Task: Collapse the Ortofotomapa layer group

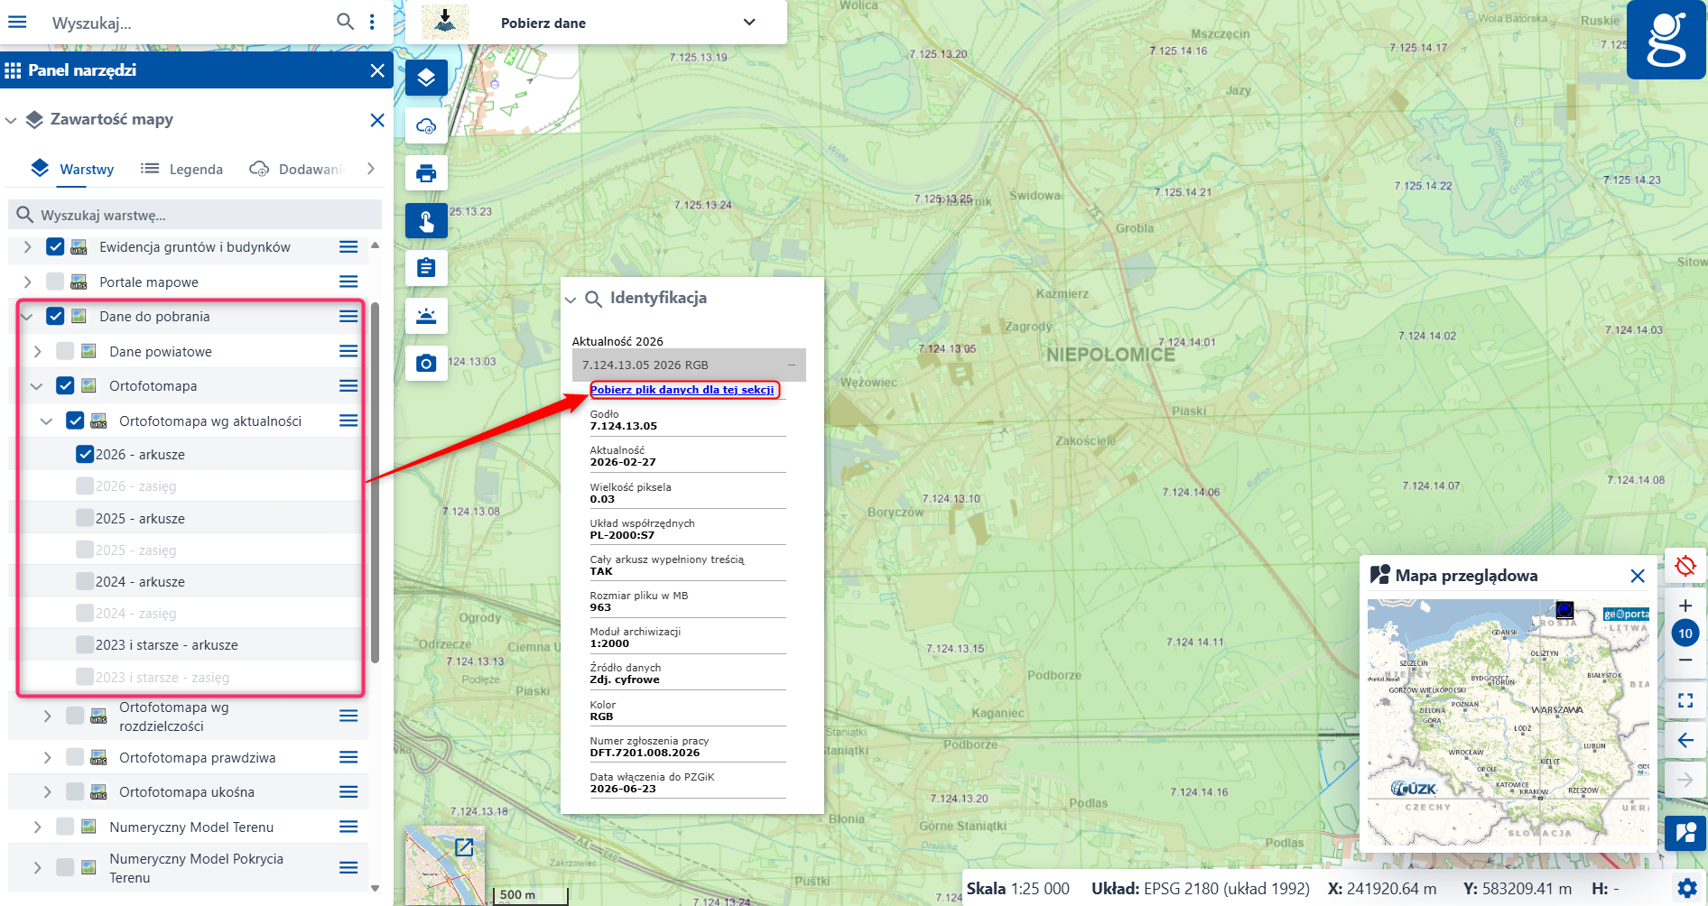Action: click(37, 386)
